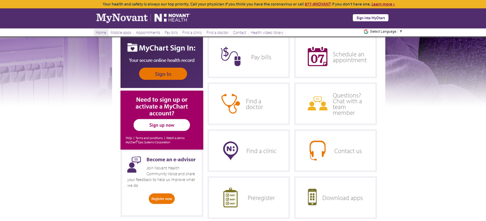Open Contact in the navigation bar

pos(240,32)
